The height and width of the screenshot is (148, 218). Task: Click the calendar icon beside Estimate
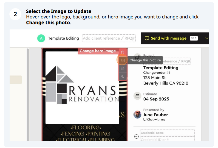(137, 96)
